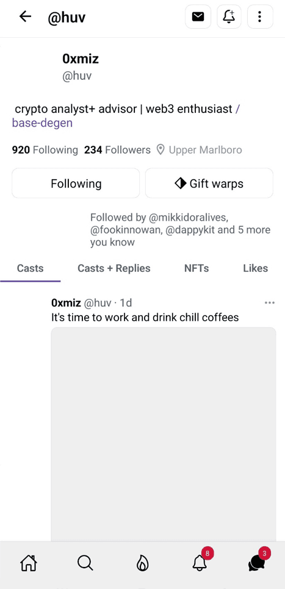Switch to the NFTs tab
Image resolution: width=285 pixels, height=589 pixels.
(x=197, y=268)
